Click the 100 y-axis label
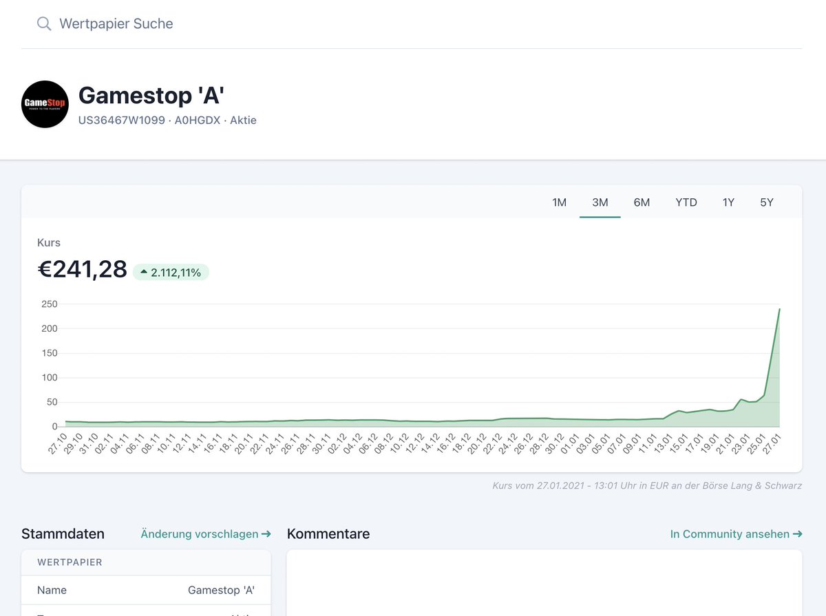Image resolution: width=826 pixels, height=616 pixels. point(50,378)
